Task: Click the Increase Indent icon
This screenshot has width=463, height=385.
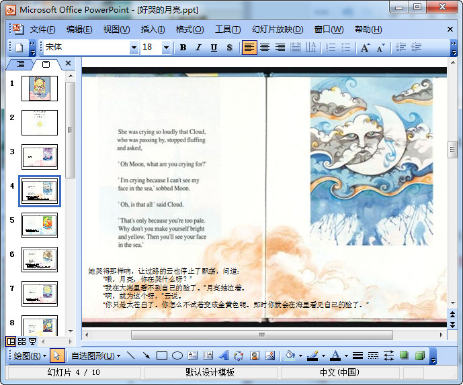Action: pos(417,48)
